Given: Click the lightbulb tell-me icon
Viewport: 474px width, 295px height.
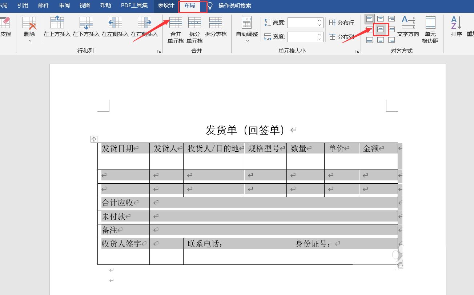Looking at the screenshot, I should (210, 6).
